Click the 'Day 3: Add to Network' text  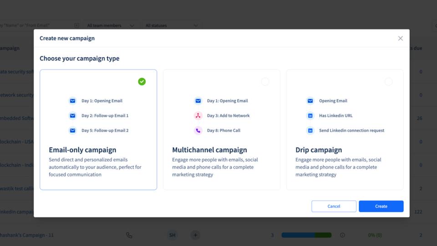coord(228,116)
